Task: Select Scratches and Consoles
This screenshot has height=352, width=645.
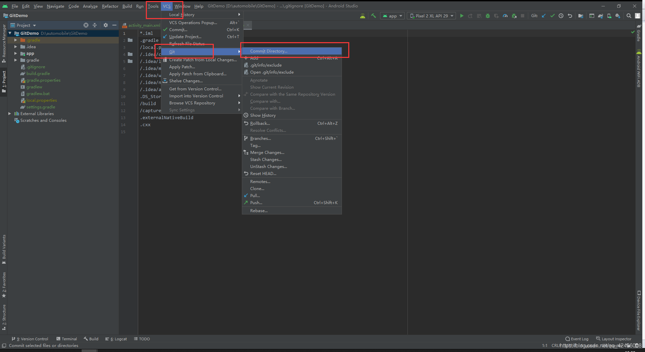Action: tap(40, 120)
